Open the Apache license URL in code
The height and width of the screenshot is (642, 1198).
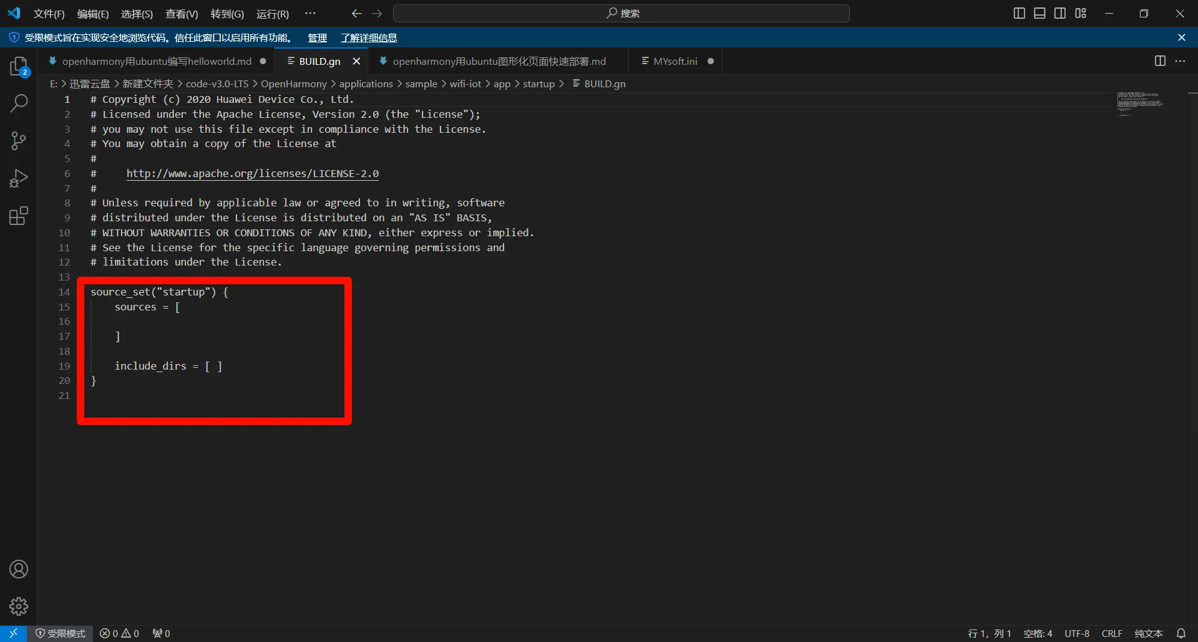[252, 174]
